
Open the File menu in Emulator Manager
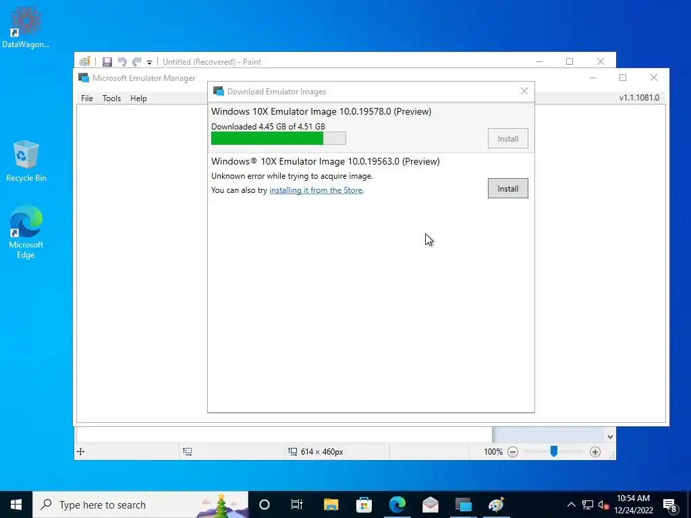pos(87,98)
